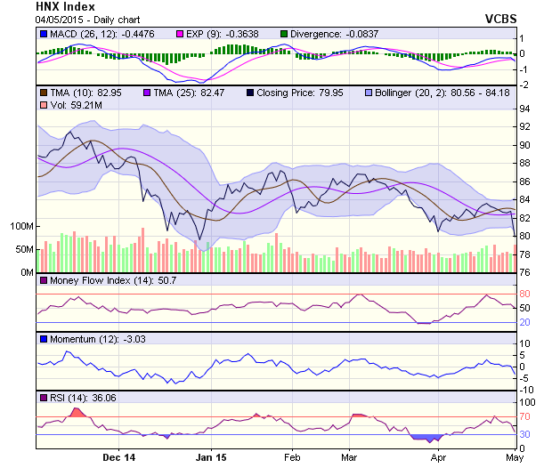Click the dark Closing Price legend swatch
Viewport: 552px width, 476px height.
coord(250,93)
